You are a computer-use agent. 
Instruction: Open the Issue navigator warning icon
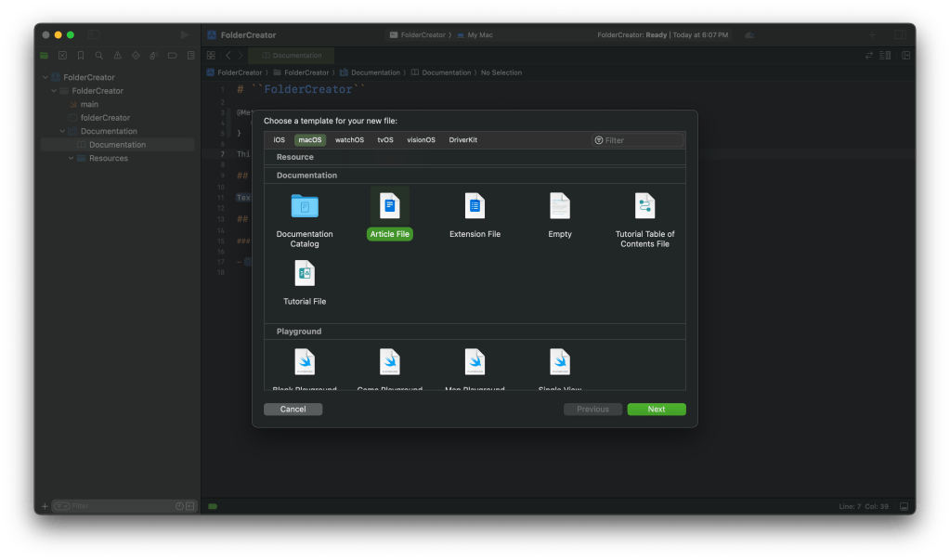coord(118,56)
